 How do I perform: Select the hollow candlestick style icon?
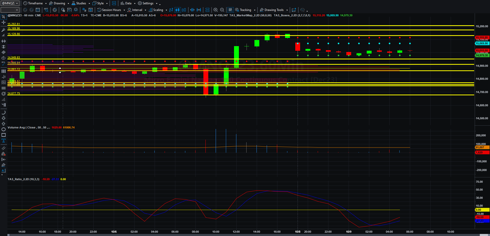(184, 10)
